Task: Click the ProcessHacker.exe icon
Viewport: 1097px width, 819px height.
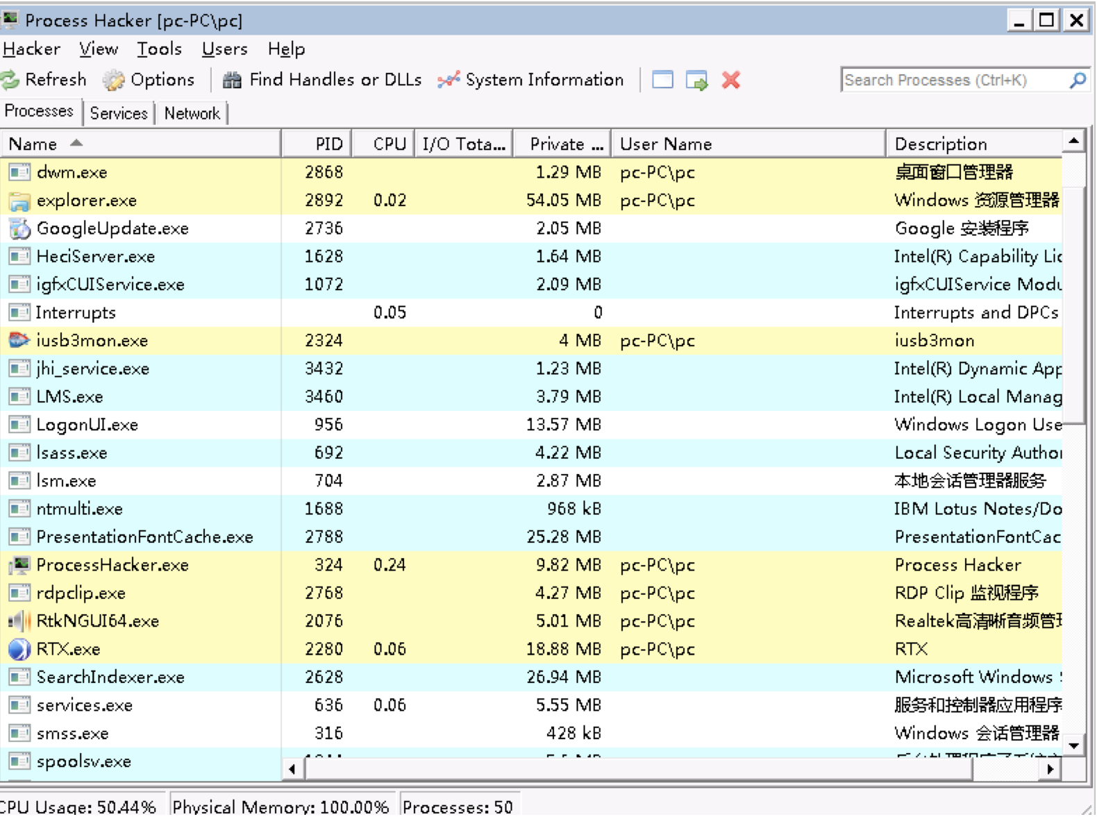Action: point(19,565)
